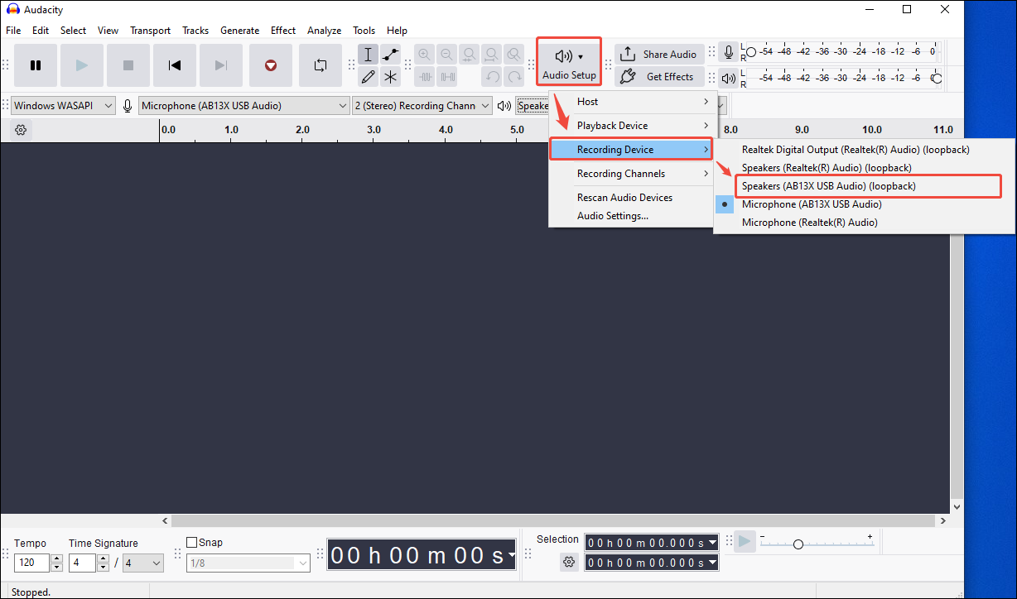Open the File menu
This screenshot has width=1017, height=599.
13,31
